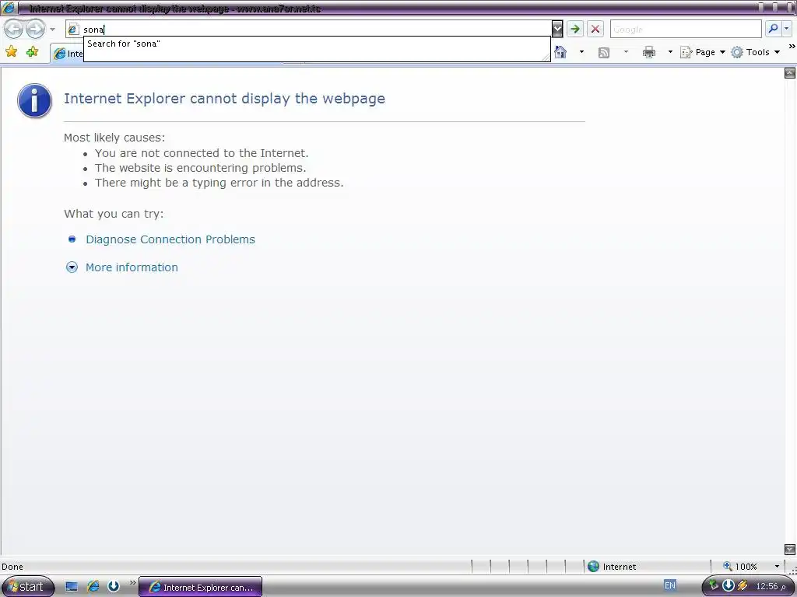Expand the Feeds dropdown arrow
The height and width of the screenshot is (597, 797).
[626, 52]
